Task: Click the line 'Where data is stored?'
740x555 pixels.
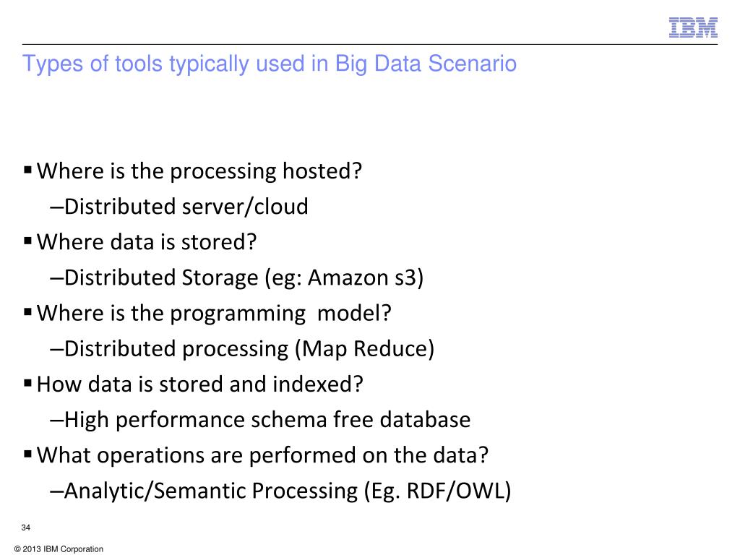Action: [x=147, y=241]
